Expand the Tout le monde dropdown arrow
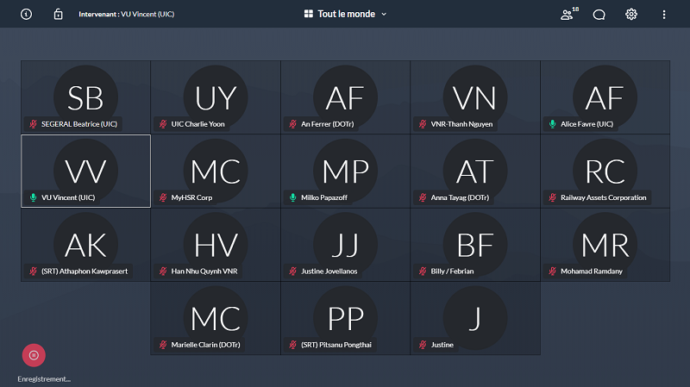Screen dimensions: 690x387 tap(384, 14)
